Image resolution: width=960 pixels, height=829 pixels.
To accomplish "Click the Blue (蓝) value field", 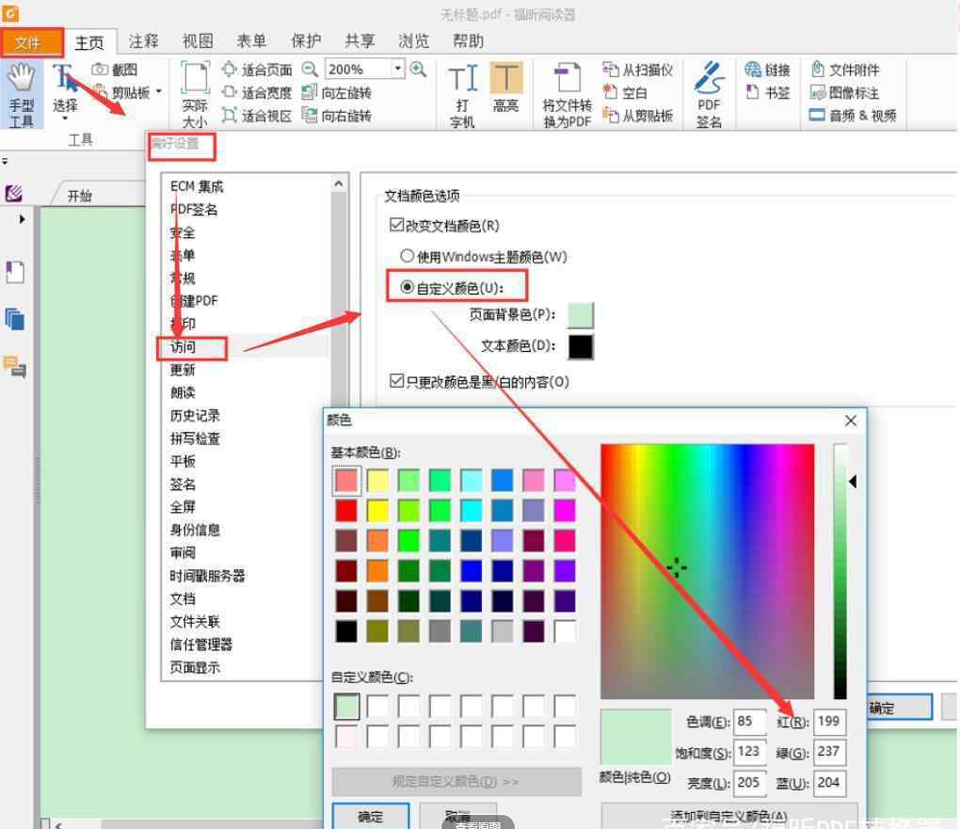I will 829,783.
